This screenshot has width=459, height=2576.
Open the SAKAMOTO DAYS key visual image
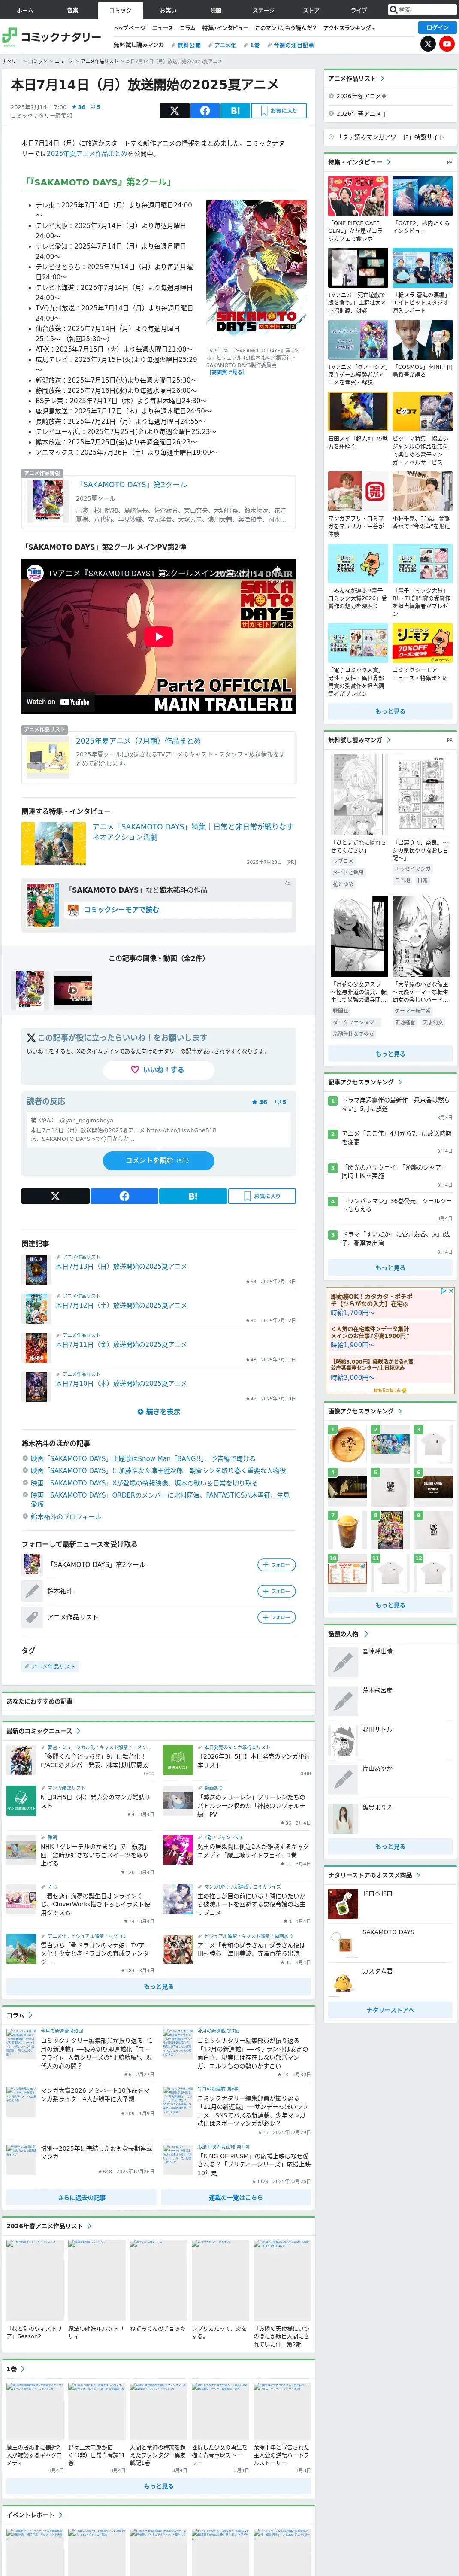click(256, 270)
